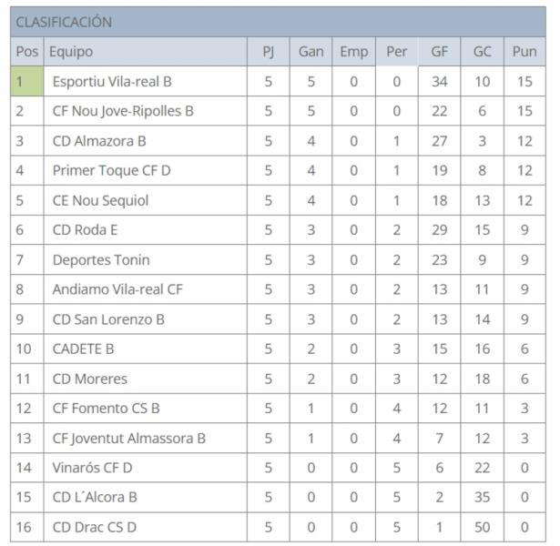Click the CD Roda E team name
Viewport: 560px width, 546px height.
point(85,230)
